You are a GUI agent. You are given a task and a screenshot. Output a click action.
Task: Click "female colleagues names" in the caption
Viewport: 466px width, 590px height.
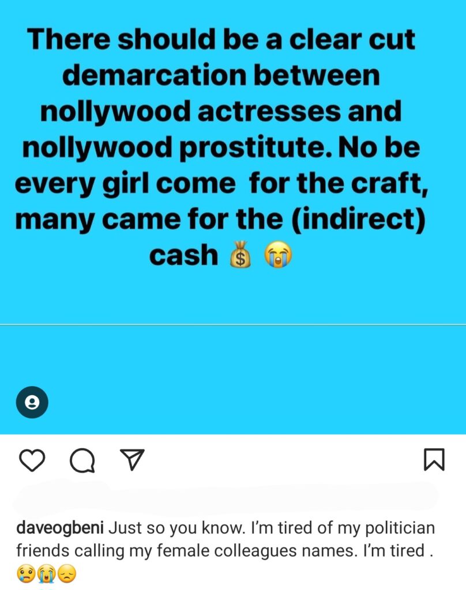[x=256, y=551]
